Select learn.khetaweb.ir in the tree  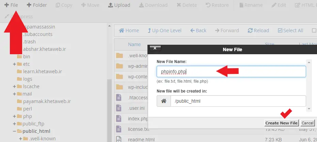point(43,72)
